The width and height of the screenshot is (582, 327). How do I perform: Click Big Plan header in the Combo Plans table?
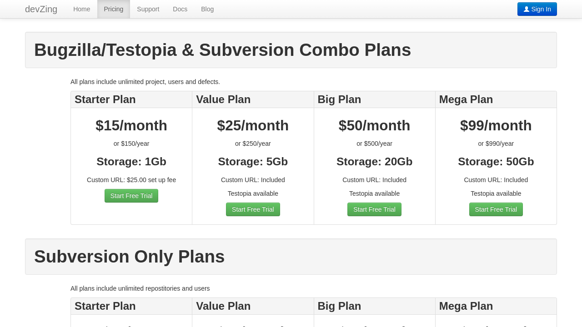(339, 99)
